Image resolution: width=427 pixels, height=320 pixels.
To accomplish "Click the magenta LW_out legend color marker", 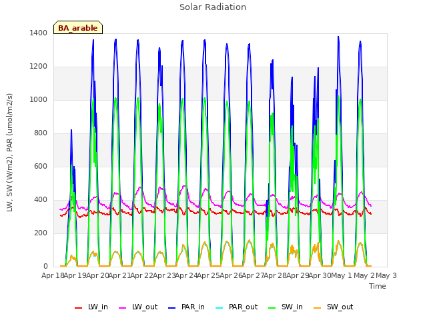I will click(123, 308).
